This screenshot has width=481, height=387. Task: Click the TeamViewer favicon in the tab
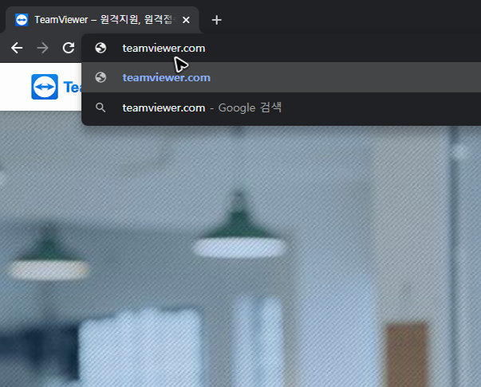22,20
